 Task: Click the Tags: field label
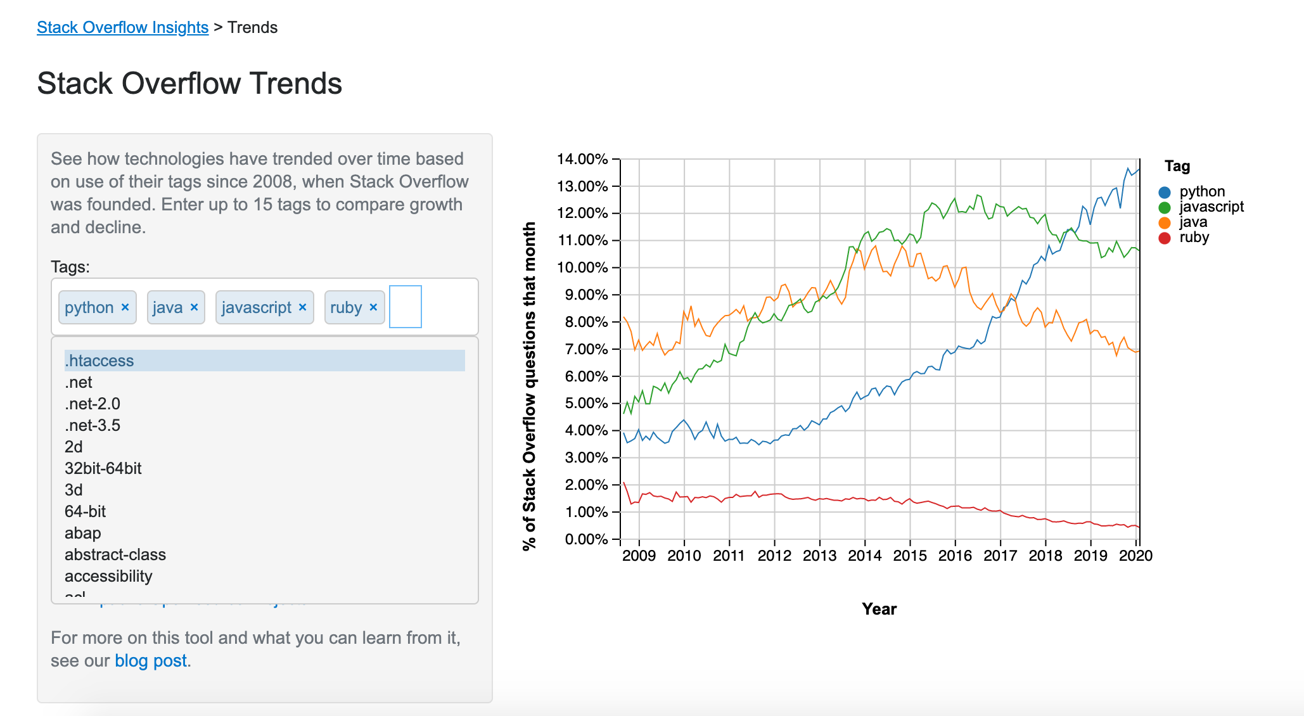pos(70,267)
